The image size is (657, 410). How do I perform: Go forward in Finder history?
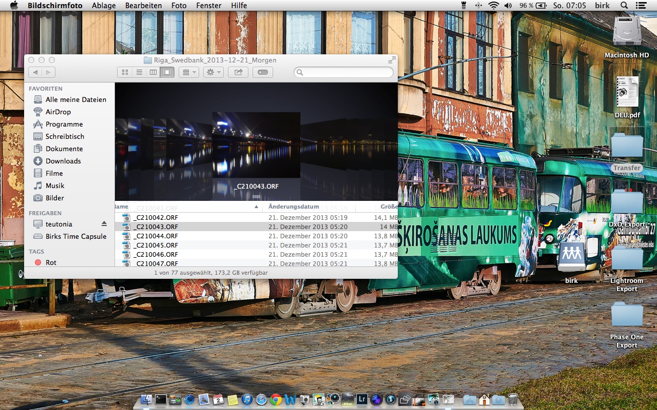click(49, 73)
